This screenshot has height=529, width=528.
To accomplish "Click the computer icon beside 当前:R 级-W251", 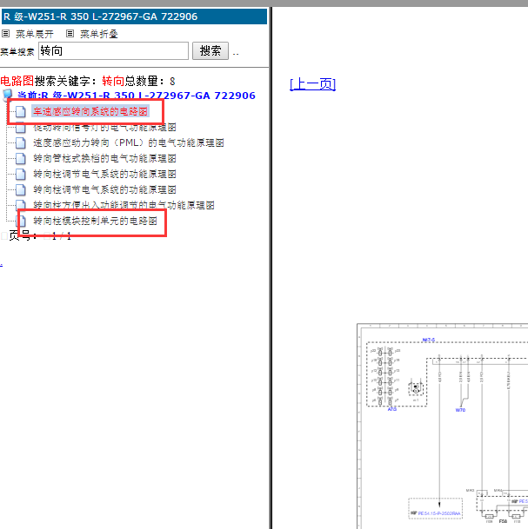I will [8, 96].
